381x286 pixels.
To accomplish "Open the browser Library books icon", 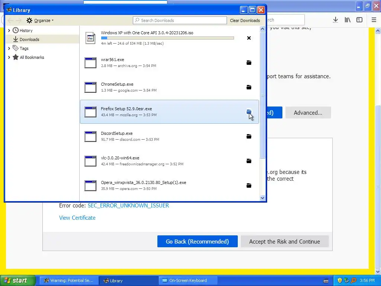I will point(348,20).
